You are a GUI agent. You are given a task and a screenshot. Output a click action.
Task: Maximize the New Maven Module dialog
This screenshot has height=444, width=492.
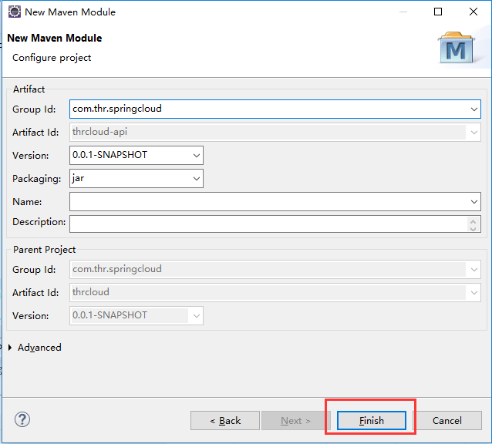tap(438, 12)
